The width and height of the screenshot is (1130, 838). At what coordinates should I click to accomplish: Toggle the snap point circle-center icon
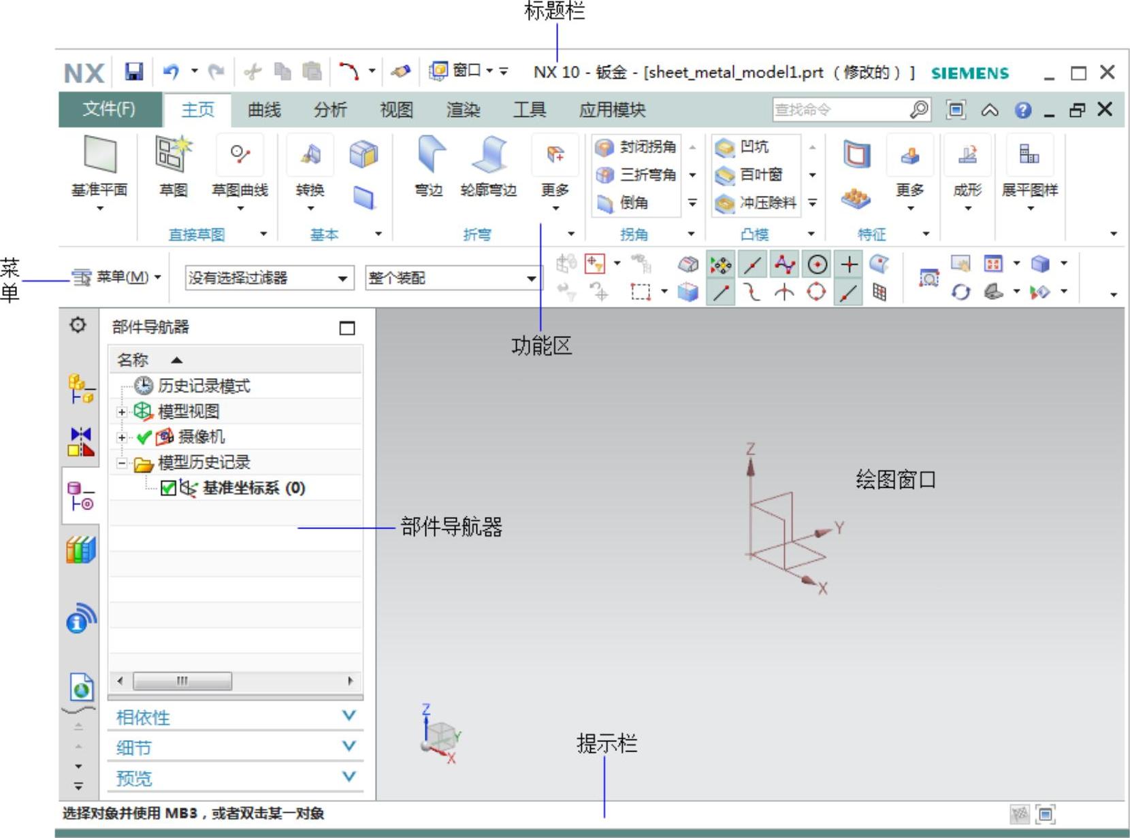817,264
